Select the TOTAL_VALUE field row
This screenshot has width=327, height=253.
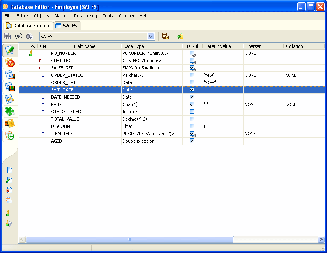(65, 119)
